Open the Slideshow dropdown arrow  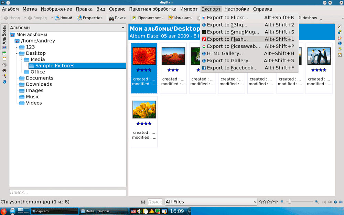[x=321, y=19]
